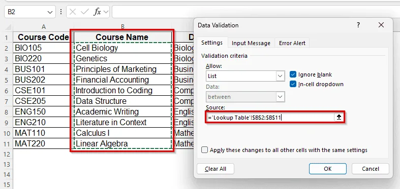
Task: Select cell BIO105
Action: [43, 48]
